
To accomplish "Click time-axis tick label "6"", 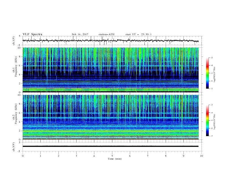I will pos(130,156).
